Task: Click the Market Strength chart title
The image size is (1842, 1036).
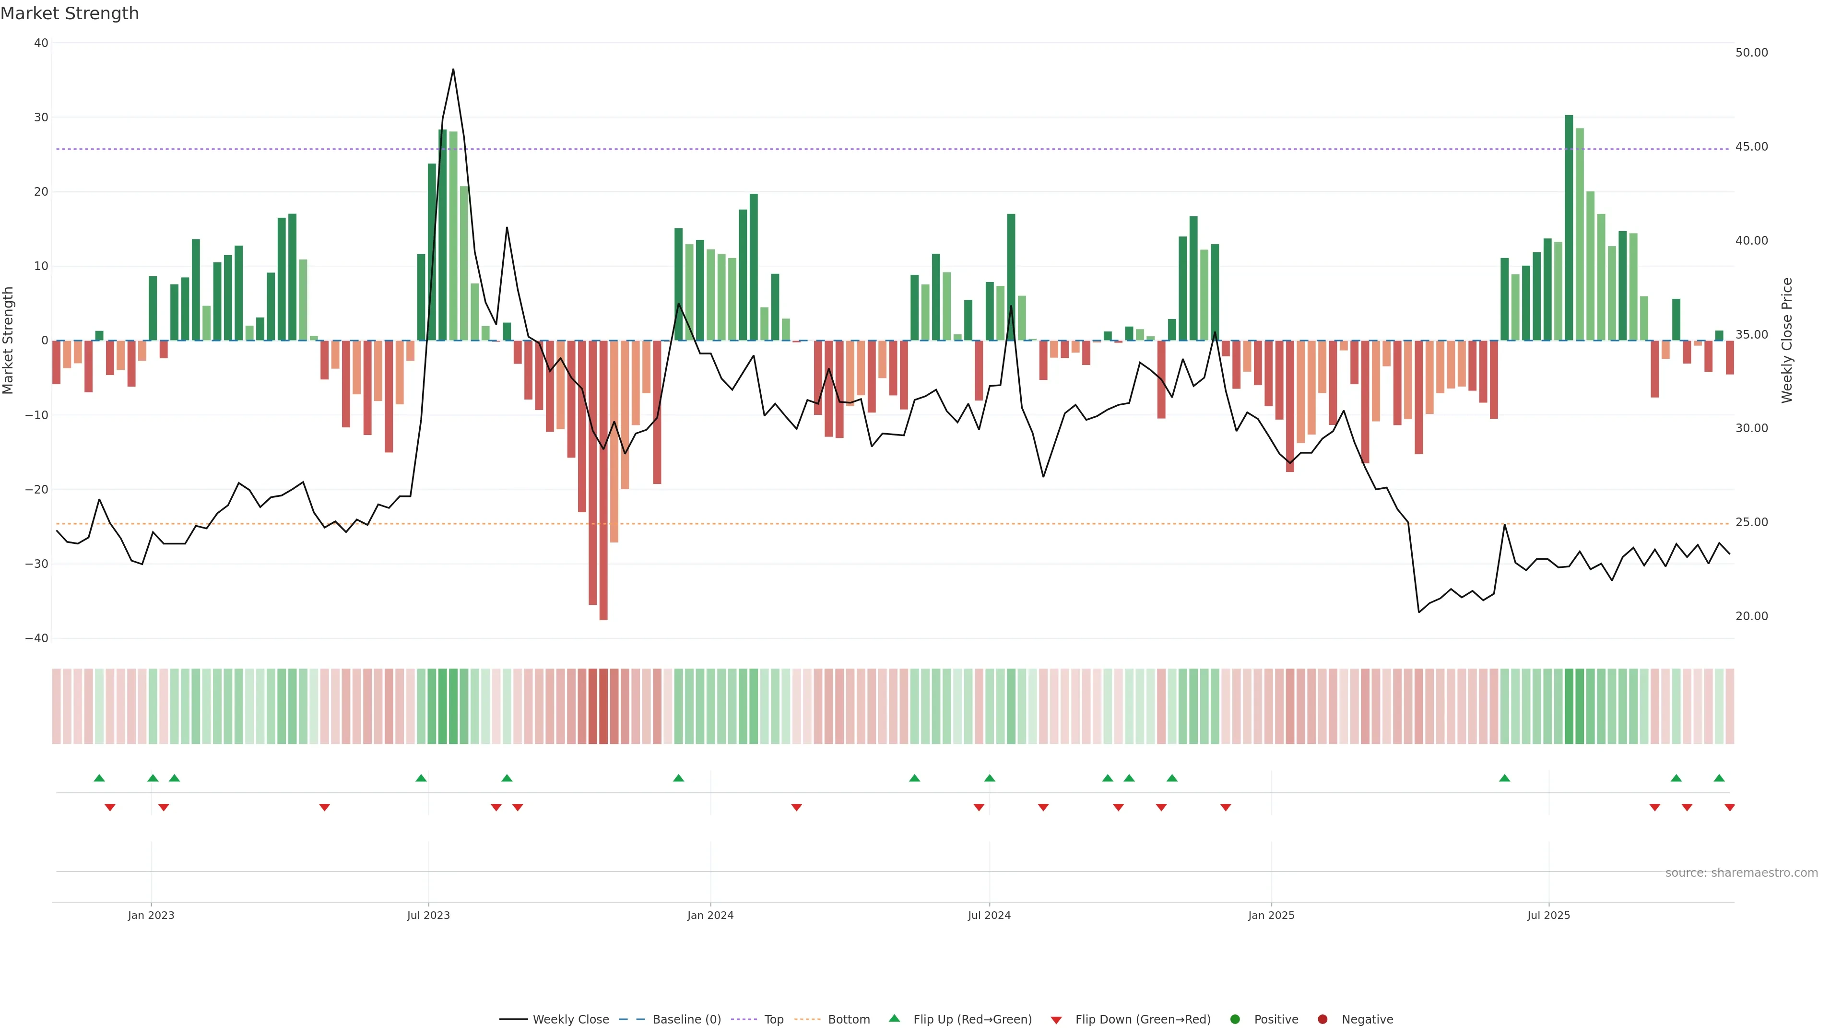Action: click(x=70, y=13)
